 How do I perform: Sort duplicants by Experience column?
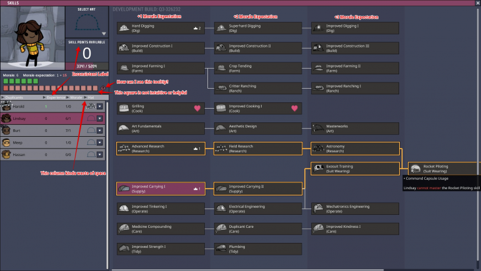pyautogui.click(x=54, y=97)
